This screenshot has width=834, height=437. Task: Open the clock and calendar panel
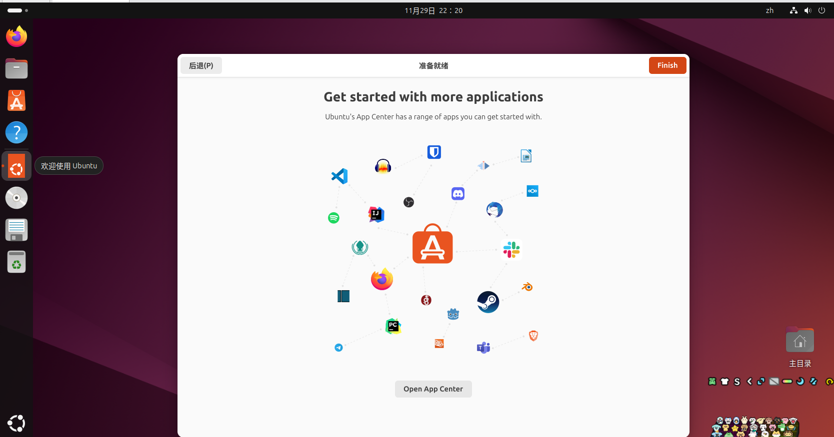(x=433, y=10)
